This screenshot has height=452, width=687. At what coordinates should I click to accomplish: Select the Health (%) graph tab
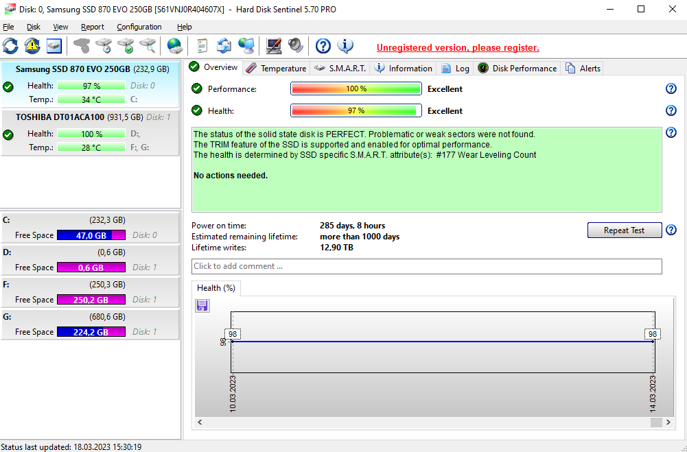click(216, 288)
